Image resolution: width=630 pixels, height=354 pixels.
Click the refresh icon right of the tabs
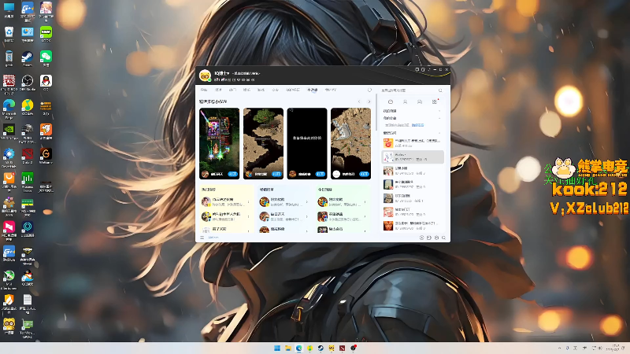pos(369,90)
